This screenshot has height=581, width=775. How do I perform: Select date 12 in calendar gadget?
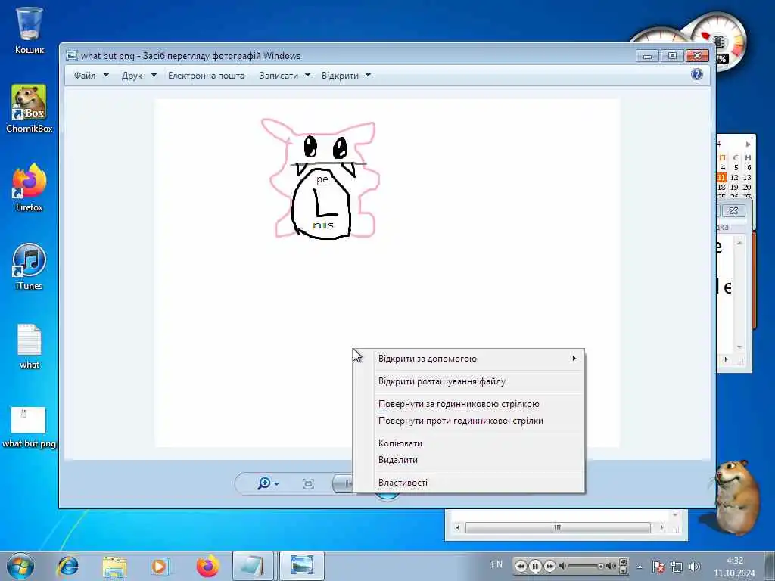pyautogui.click(x=734, y=177)
